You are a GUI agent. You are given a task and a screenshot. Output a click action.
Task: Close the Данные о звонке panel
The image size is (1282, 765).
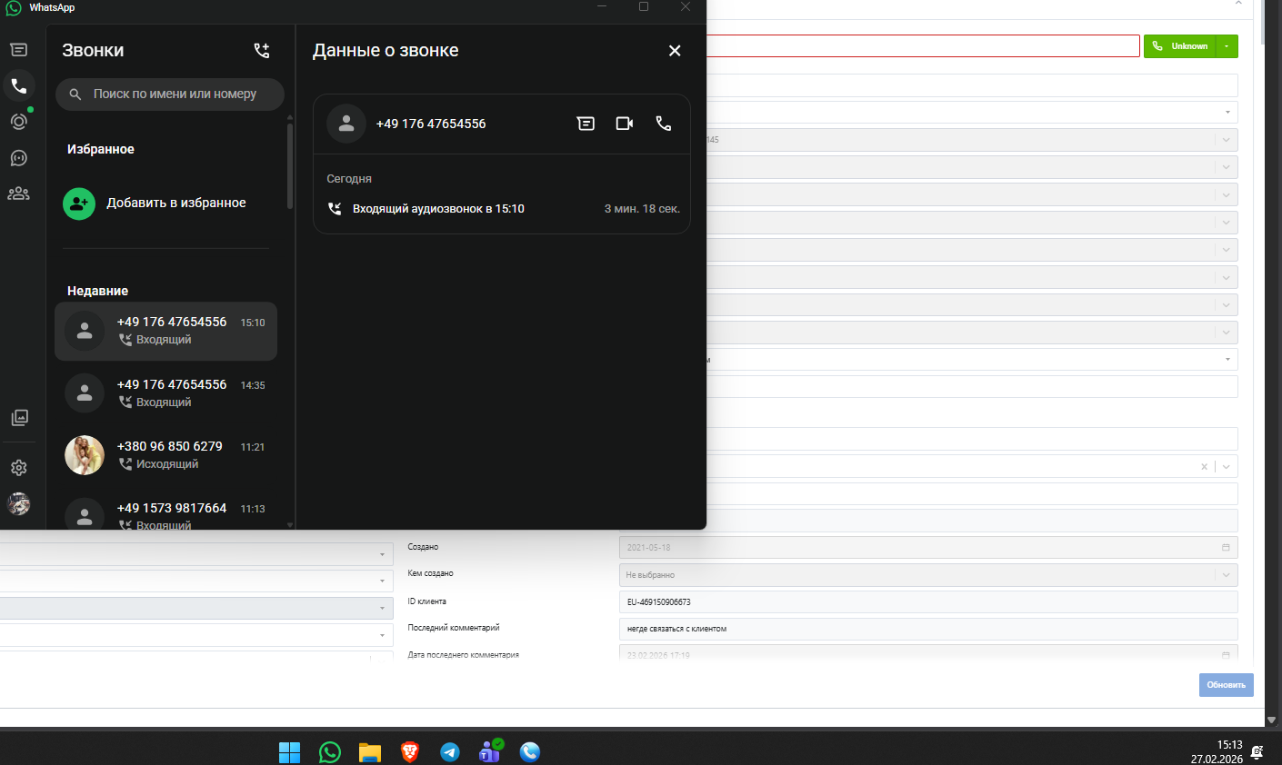[x=675, y=51]
